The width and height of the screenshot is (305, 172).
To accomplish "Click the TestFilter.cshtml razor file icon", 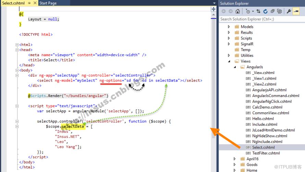I will click(248, 153).
